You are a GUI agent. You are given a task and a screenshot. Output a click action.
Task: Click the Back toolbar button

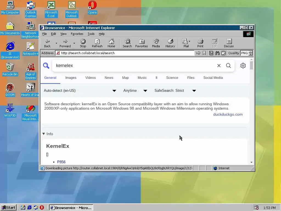pyautogui.click(x=47, y=43)
